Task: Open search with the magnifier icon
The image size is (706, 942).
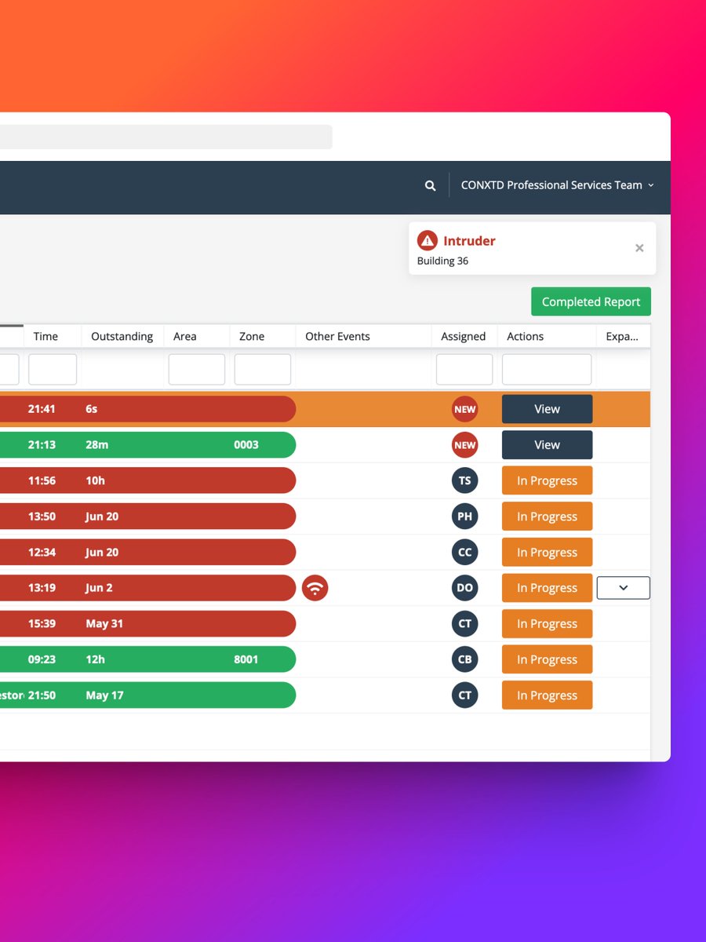Action: coord(430,185)
